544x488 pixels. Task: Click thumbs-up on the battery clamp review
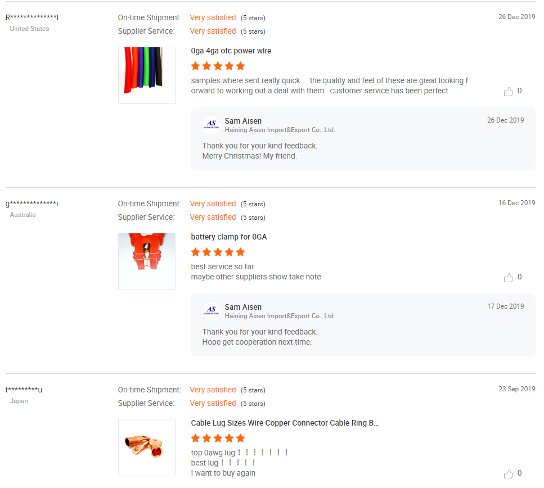[509, 278]
